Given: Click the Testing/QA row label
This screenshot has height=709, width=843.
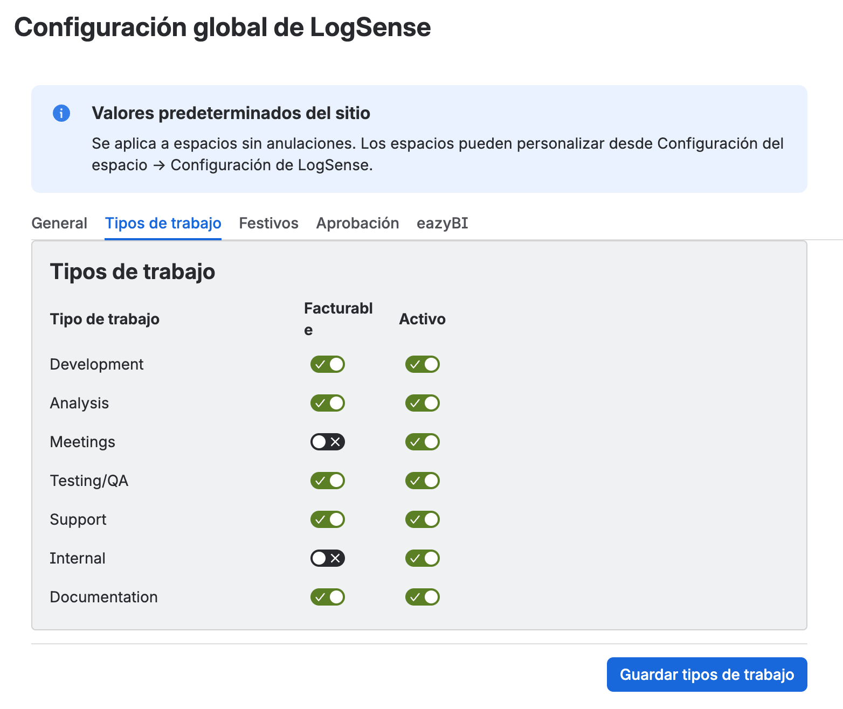Looking at the screenshot, I should click(89, 481).
